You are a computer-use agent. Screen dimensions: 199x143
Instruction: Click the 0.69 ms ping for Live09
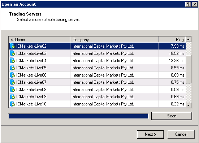(178, 97)
